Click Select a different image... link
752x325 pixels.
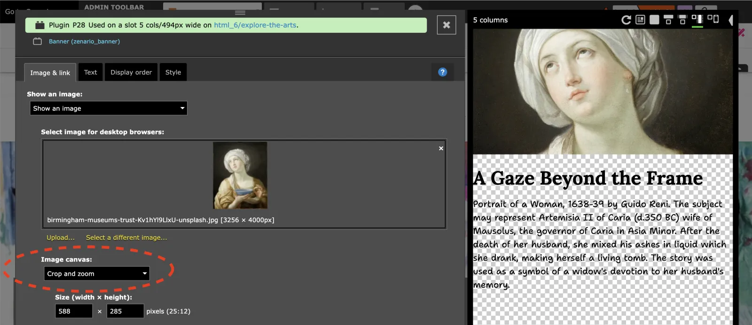(x=126, y=238)
